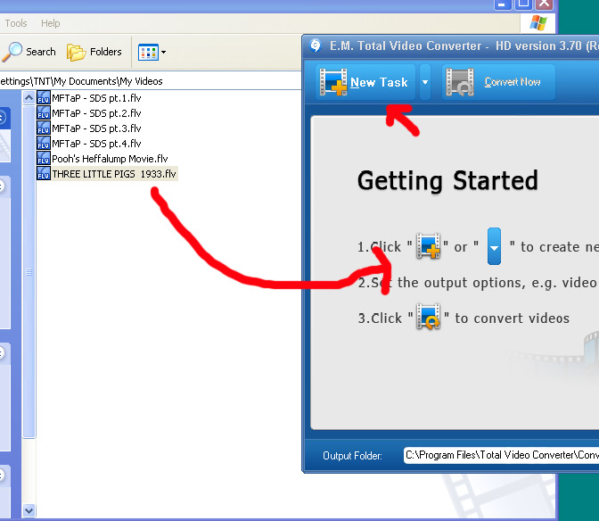Image resolution: width=599 pixels, height=521 pixels.
Task: Click the blue dropdown icon in step 1
Action: pyautogui.click(x=494, y=246)
